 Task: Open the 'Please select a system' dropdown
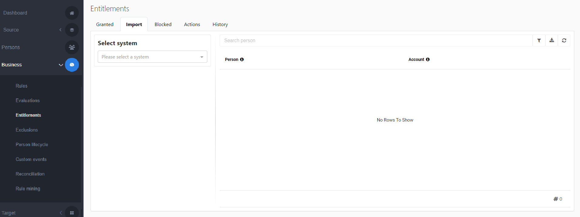coord(152,57)
